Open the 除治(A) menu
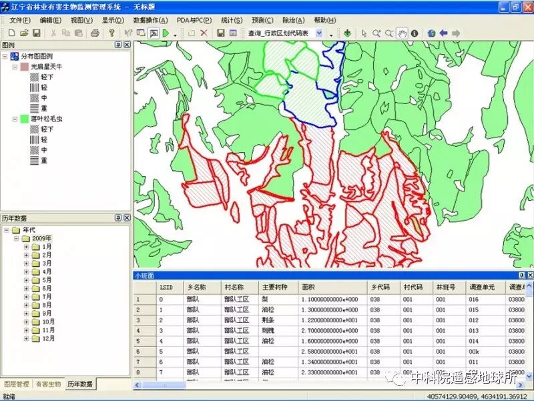This screenshot has height=401, width=534. tap(293, 20)
